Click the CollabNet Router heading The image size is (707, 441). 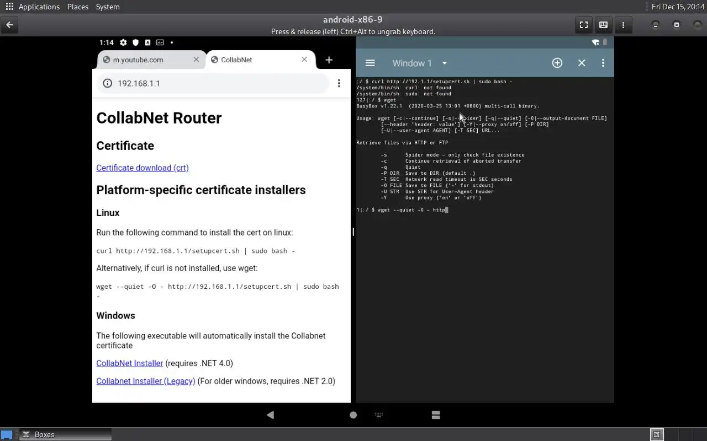(x=159, y=118)
